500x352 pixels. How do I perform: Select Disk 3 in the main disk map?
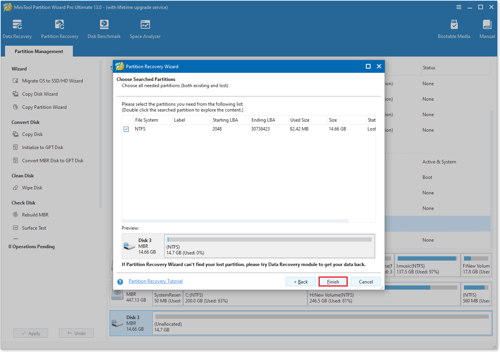[131, 323]
